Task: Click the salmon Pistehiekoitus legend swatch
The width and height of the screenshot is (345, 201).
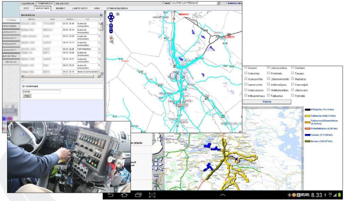Action: coord(307,129)
